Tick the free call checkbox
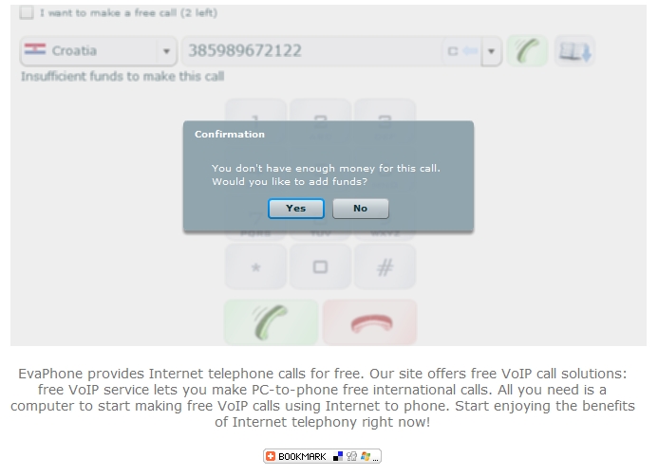This screenshot has height=476, width=658. tap(27, 12)
